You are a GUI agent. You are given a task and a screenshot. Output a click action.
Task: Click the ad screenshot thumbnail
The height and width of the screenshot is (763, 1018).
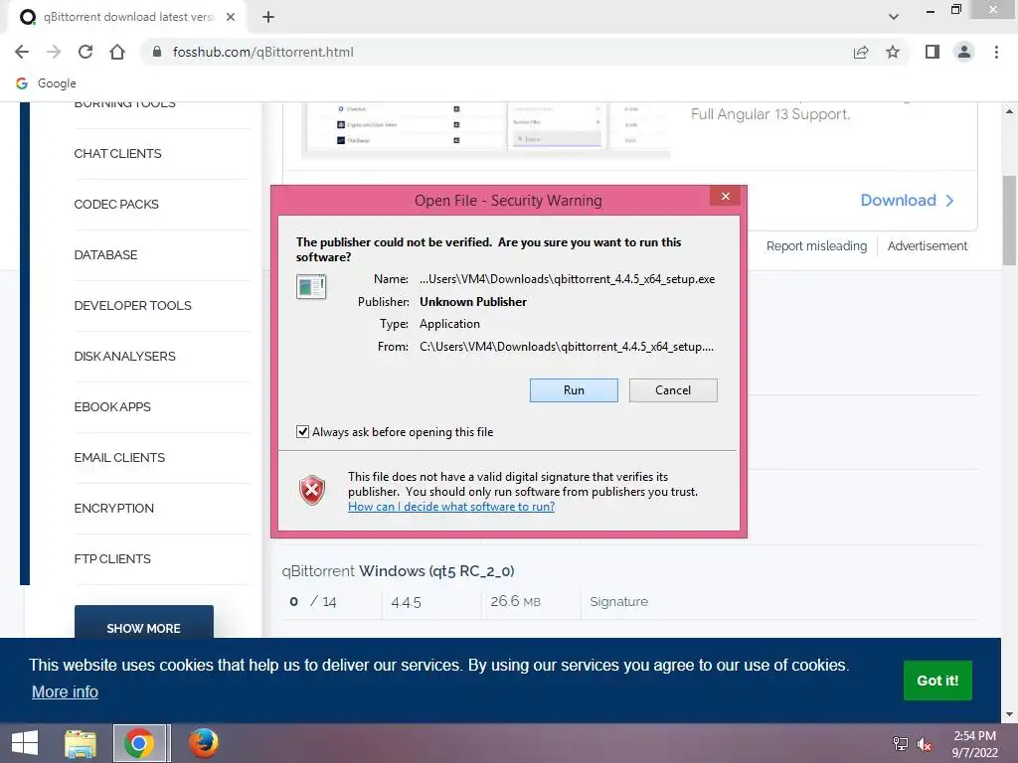[x=485, y=128]
